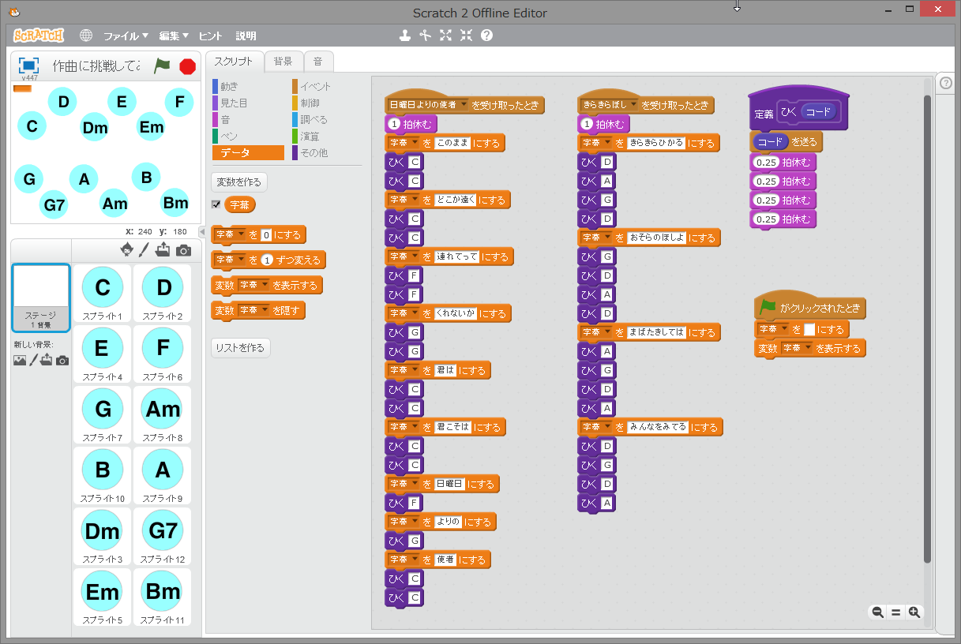This screenshot has width=961, height=644.
Task: Collapse the stage with the small arrow
Action: point(201,232)
